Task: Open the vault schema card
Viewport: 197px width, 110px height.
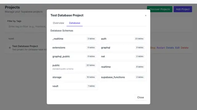Action: coord(74,86)
